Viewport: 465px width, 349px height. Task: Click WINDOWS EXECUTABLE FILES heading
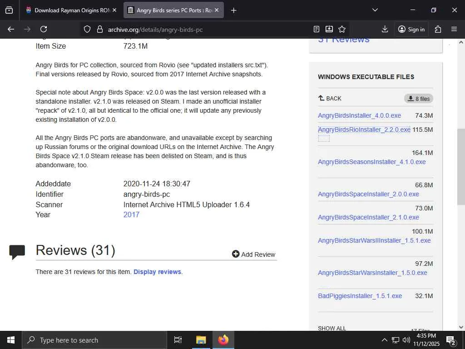pyautogui.click(x=366, y=77)
